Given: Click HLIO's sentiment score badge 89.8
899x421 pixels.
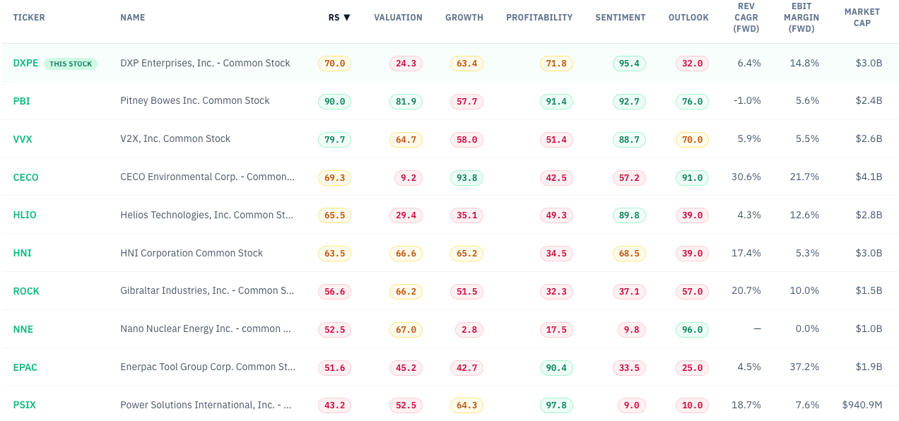Looking at the screenshot, I should 629,215.
